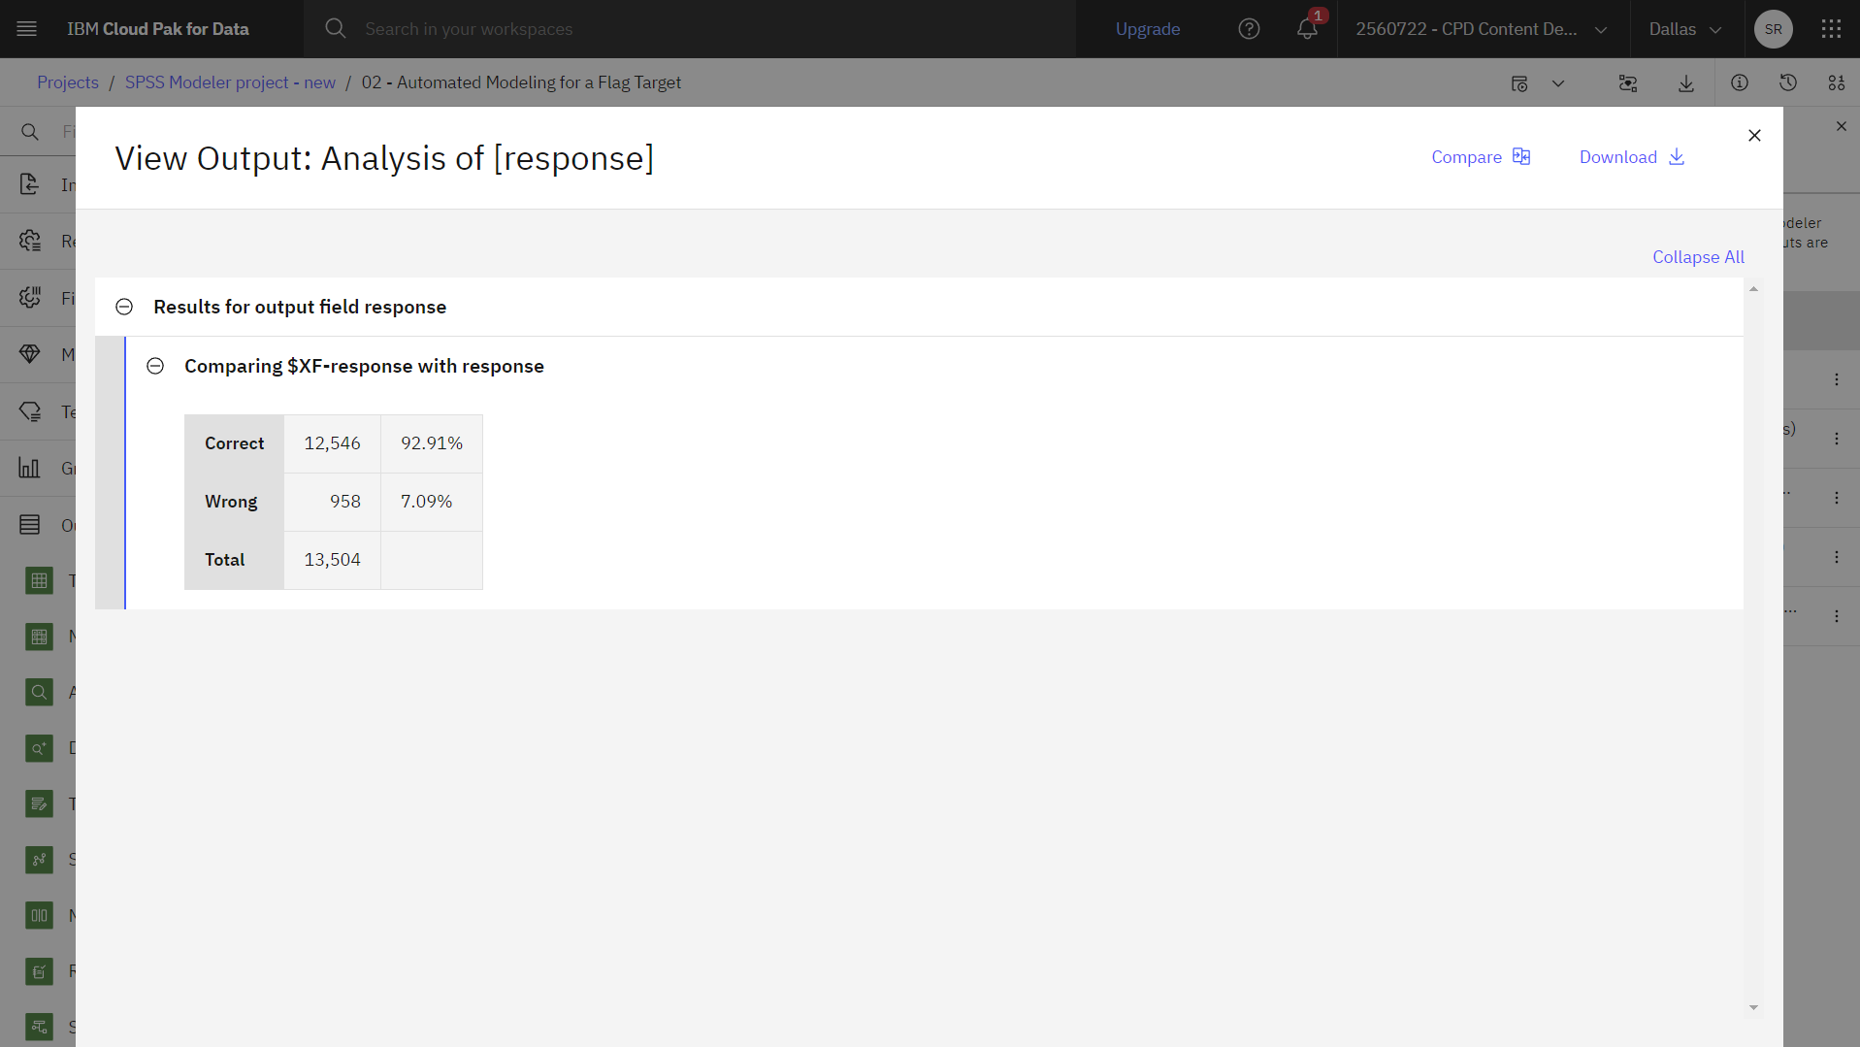Image resolution: width=1860 pixels, height=1047 pixels.
Task: Select the Import palette category icon
Action: tap(30, 184)
